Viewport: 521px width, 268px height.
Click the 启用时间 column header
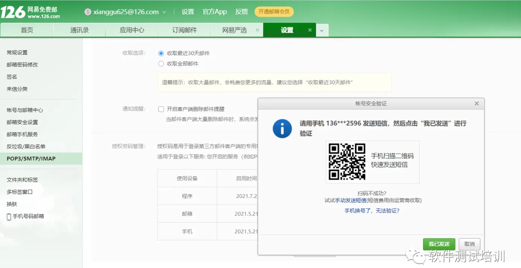[x=246, y=178]
